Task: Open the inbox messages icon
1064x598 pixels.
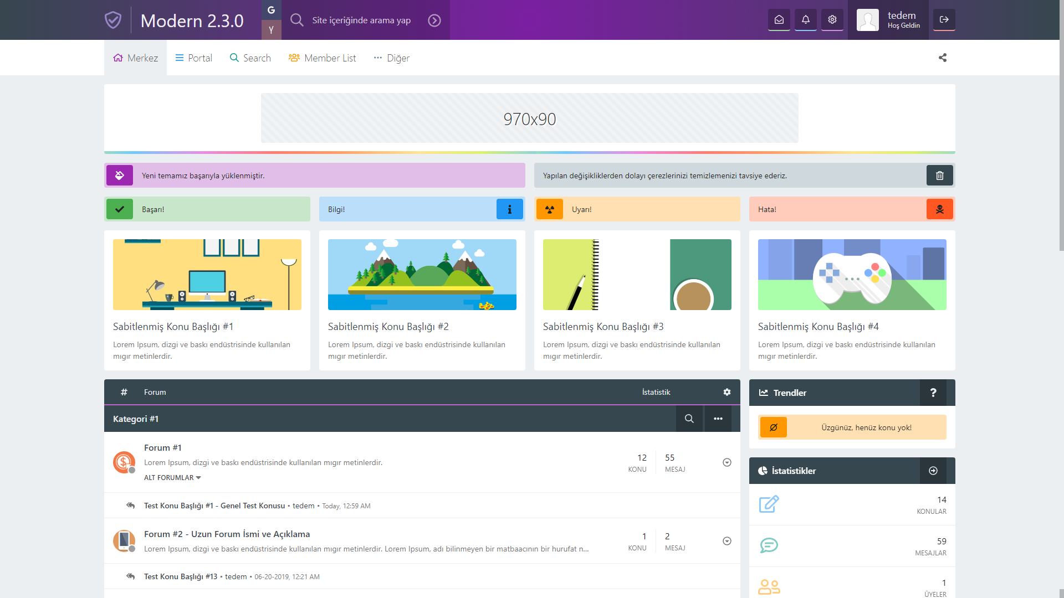Action: point(779,20)
